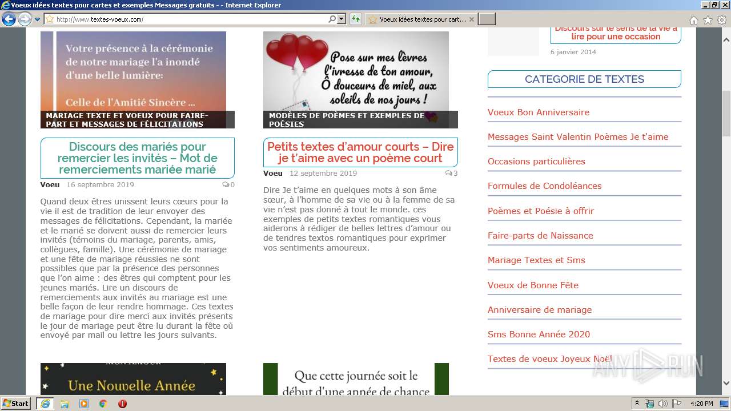Click the date '6 janvier 2014'

click(573, 52)
